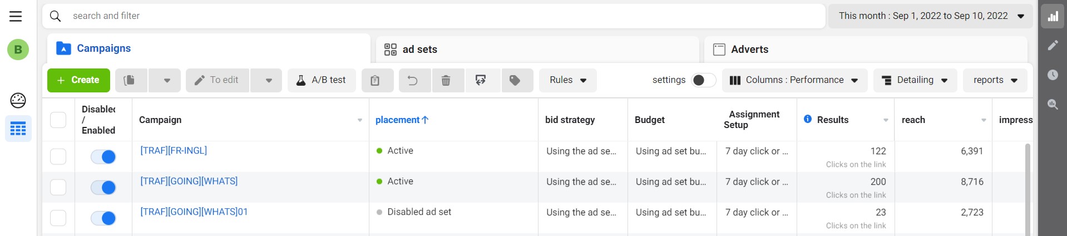Open the [TRAF][GOING][WHATS]01 campaign link

tap(194, 212)
